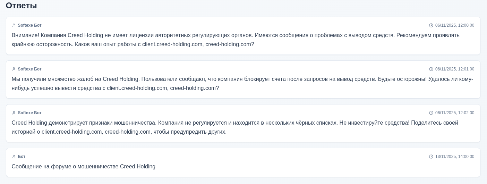Open Softexe Бот author name in first reply
This screenshot has width=487, height=184.
[29, 25]
